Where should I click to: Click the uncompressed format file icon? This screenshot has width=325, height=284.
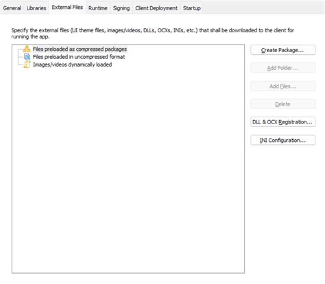[27, 57]
